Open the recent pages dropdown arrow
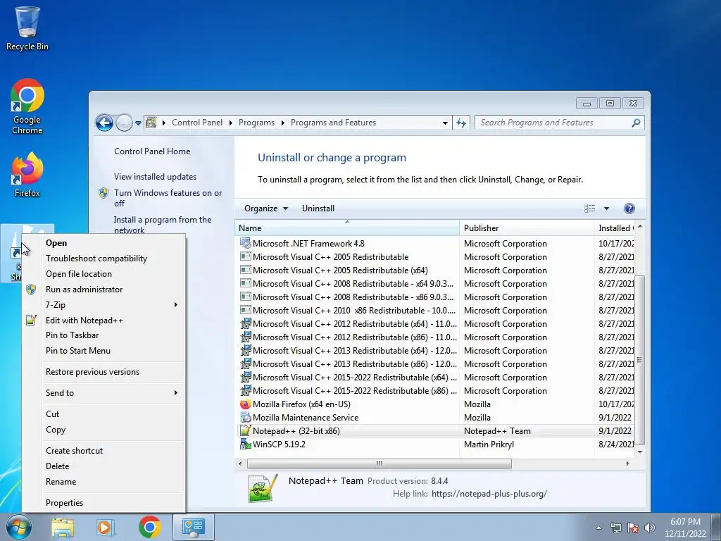Image resolution: width=721 pixels, height=541 pixels. 138,123
